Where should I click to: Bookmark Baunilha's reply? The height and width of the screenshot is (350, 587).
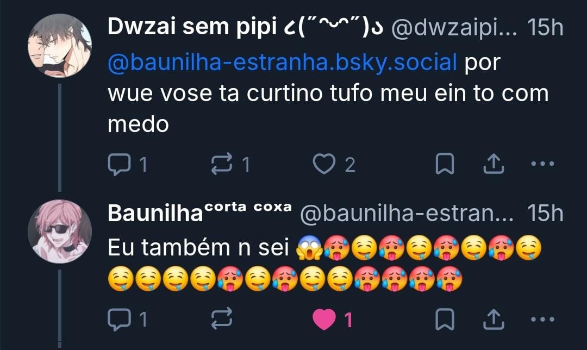coord(445,320)
